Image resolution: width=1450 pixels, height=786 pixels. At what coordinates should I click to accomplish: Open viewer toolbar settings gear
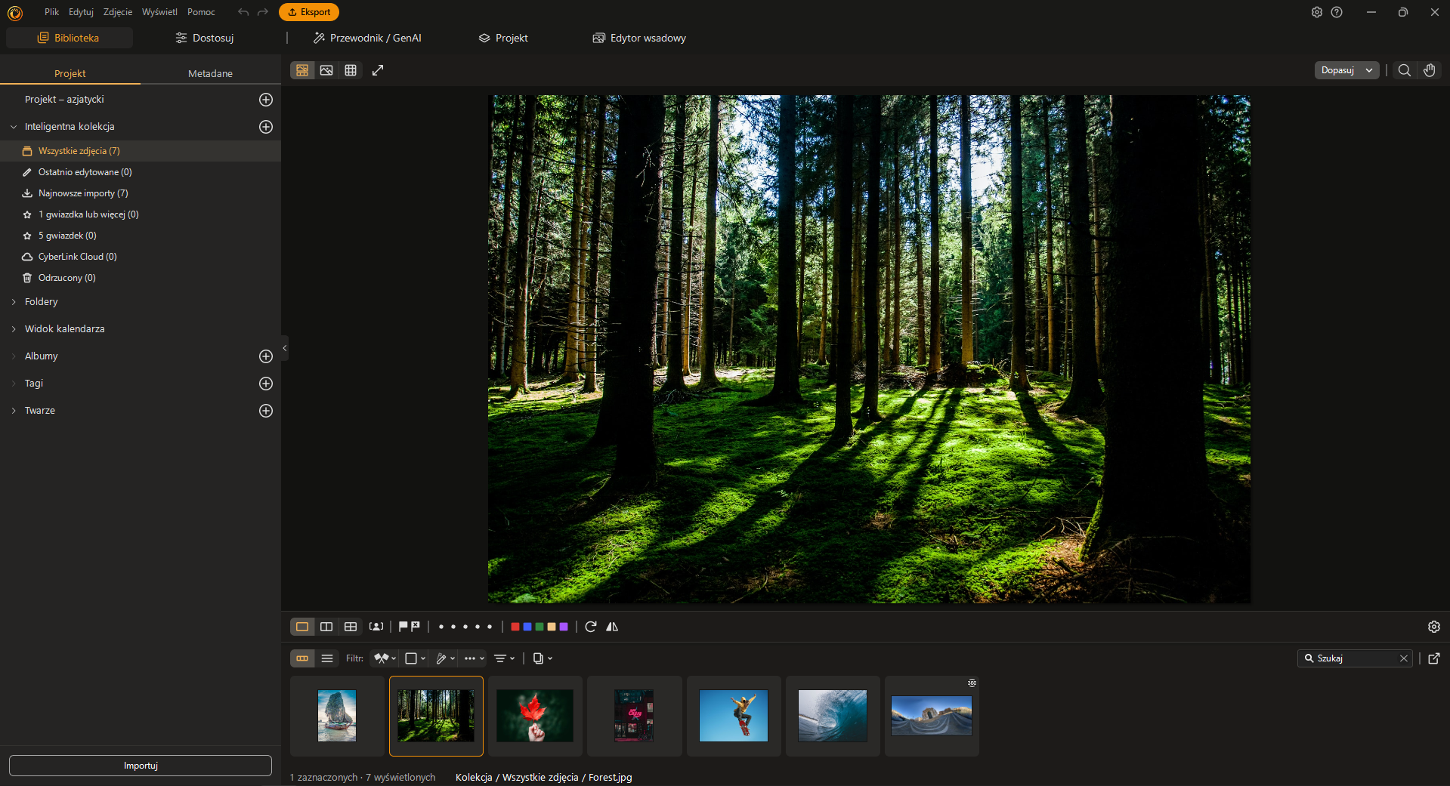(1434, 627)
